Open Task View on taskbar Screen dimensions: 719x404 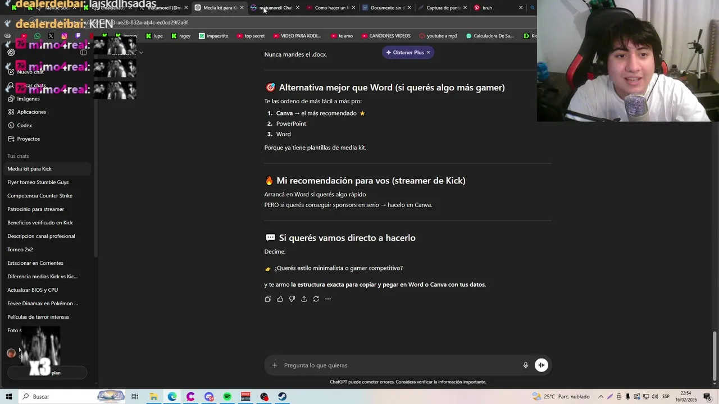tap(135, 397)
